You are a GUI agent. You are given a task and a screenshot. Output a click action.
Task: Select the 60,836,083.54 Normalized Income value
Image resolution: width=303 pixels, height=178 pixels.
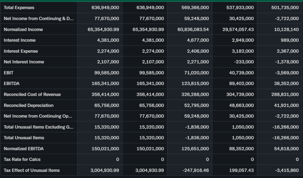[x=193, y=30]
